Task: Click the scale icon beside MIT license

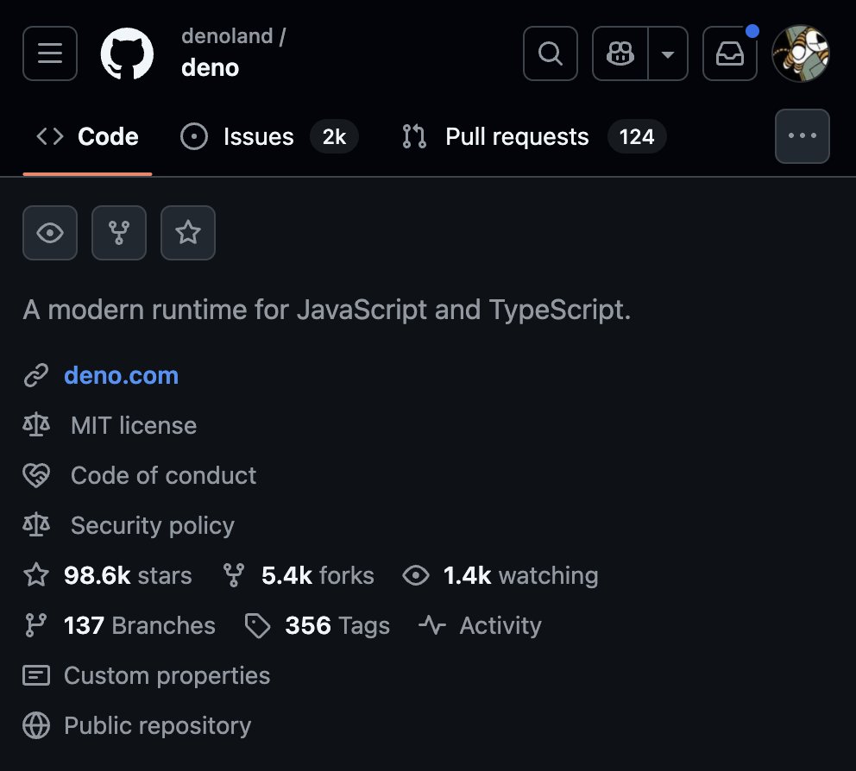Action: tap(36, 426)
